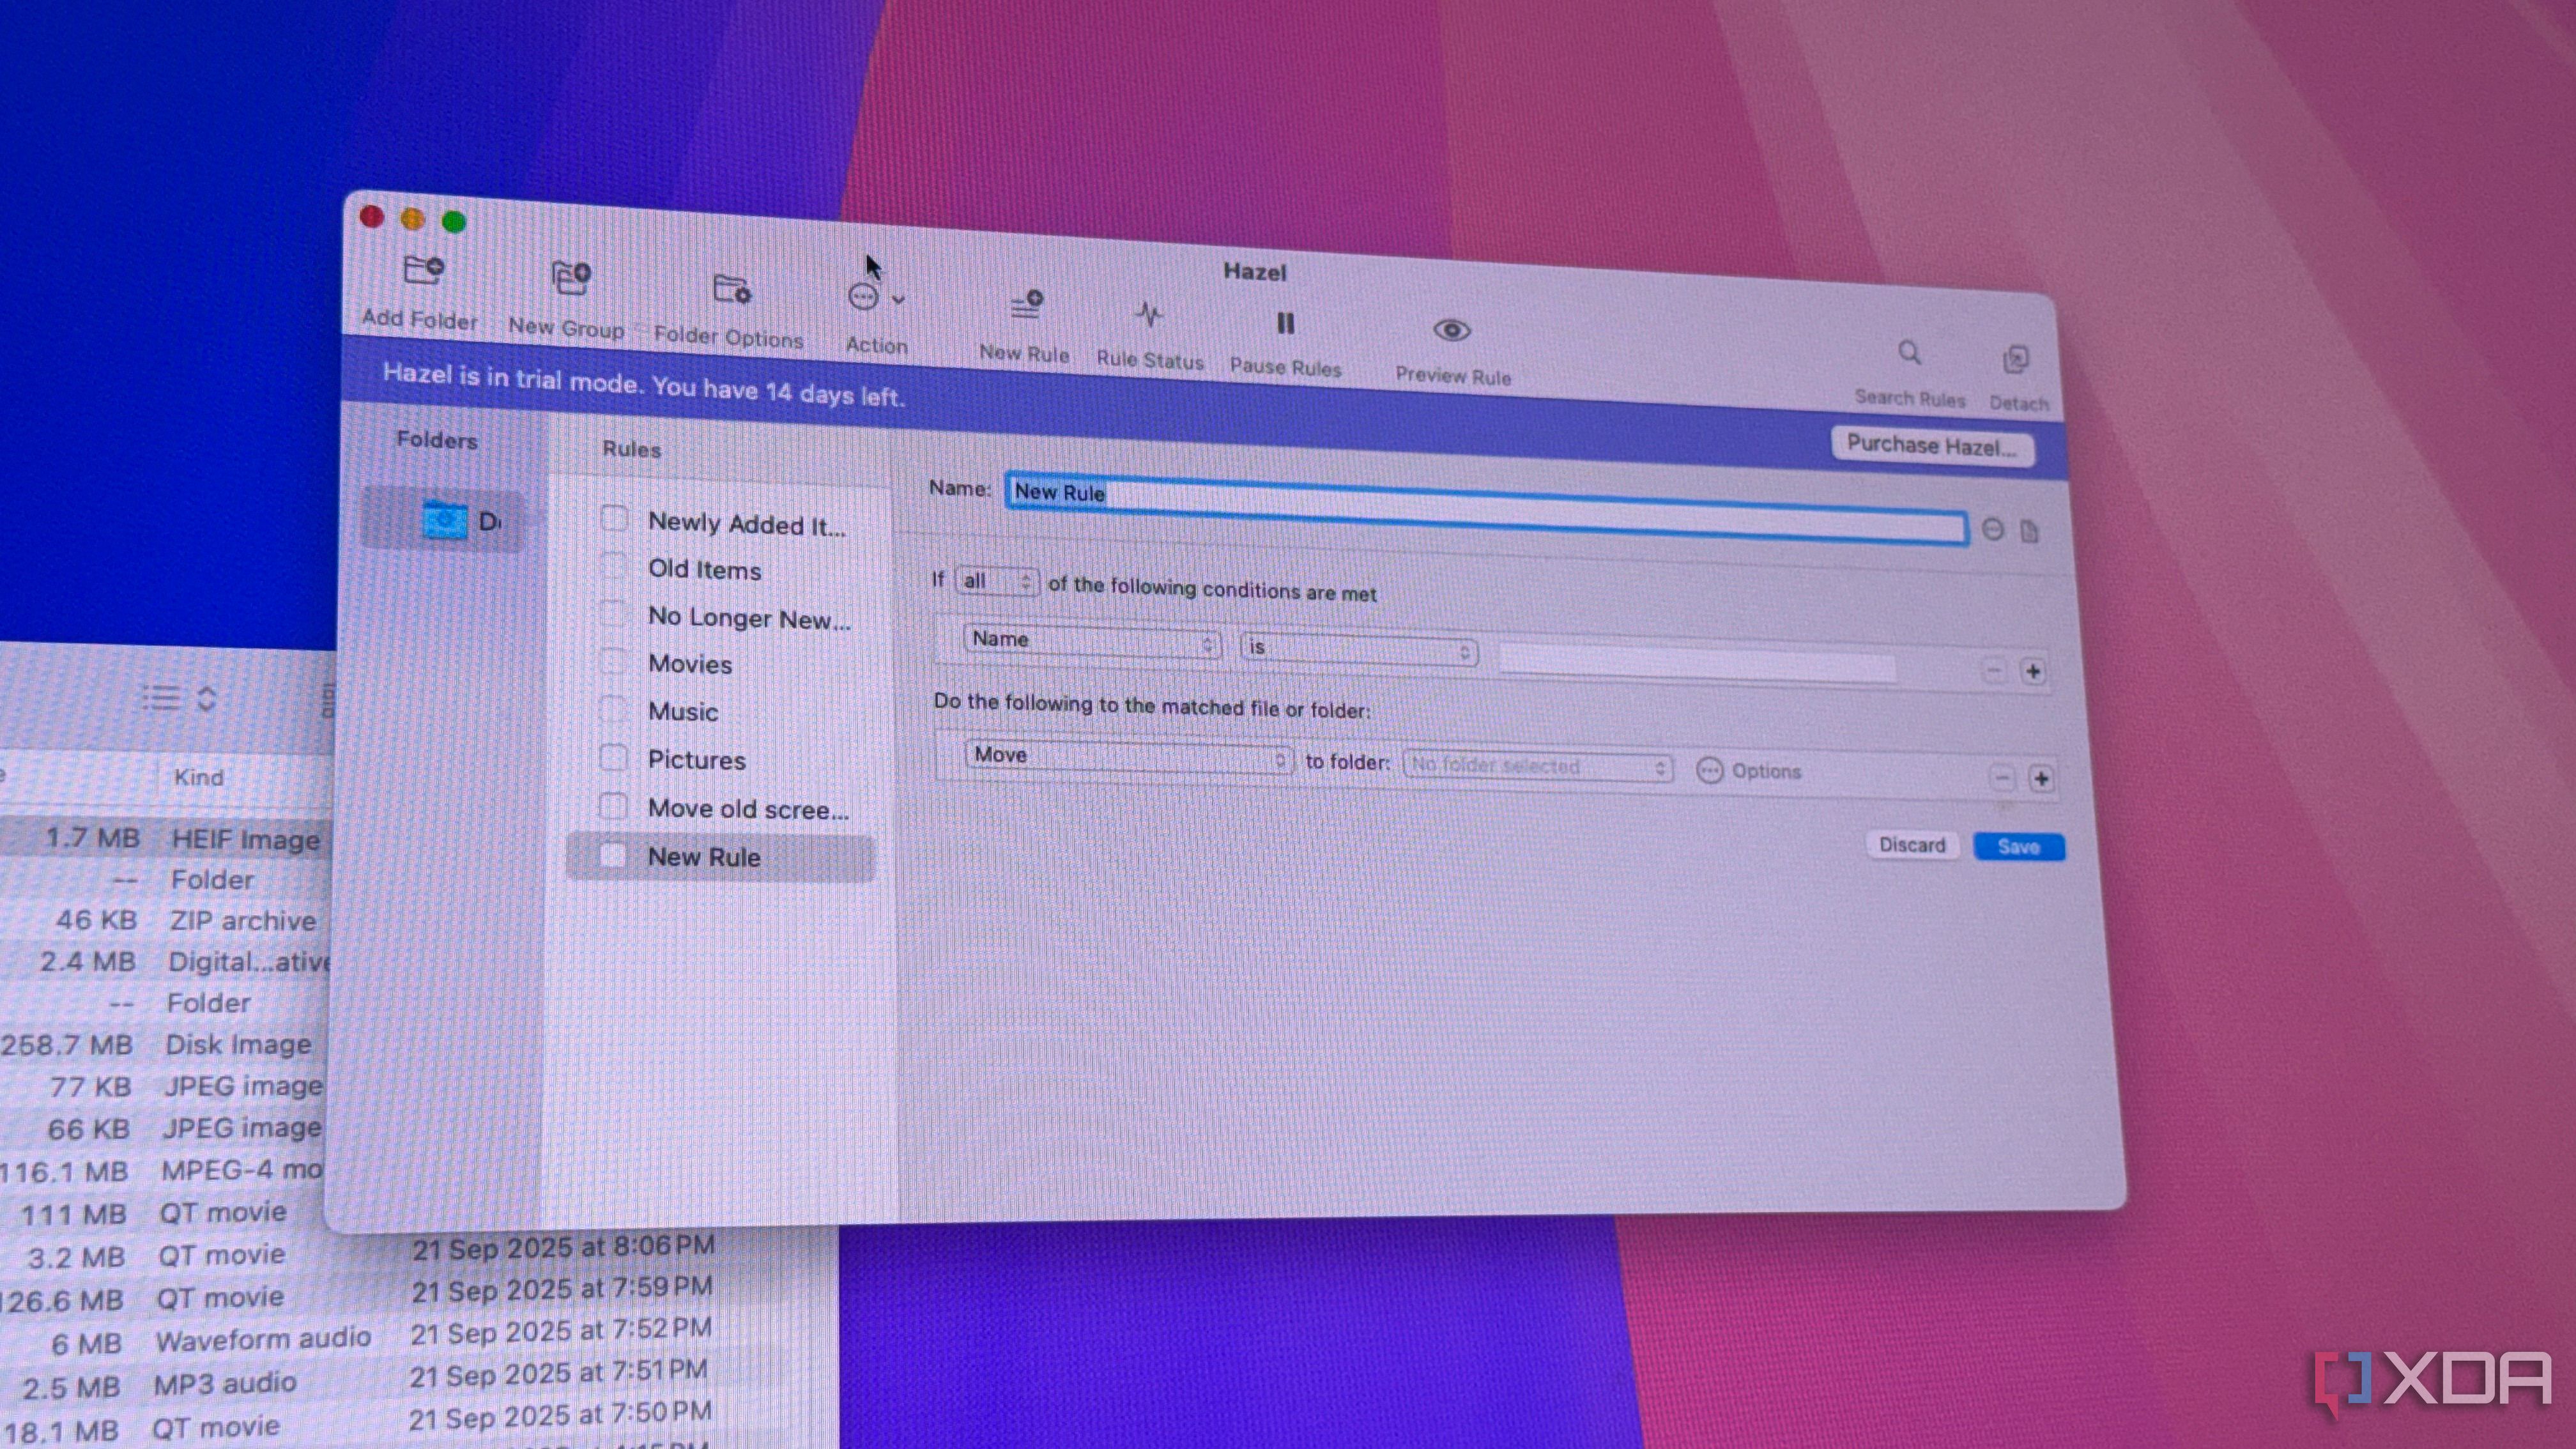Click the New Group toolbar icon
2576x1449 pixels.
570,279
